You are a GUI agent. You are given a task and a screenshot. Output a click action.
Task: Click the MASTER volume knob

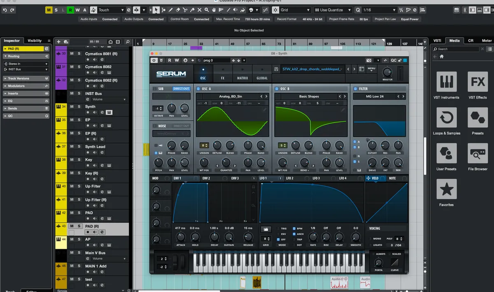[387, 71]
